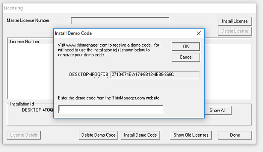Viewport: 263px width, 152px height.
Task: Select the installation id 2710-074E field
Action: coord(155,74)
